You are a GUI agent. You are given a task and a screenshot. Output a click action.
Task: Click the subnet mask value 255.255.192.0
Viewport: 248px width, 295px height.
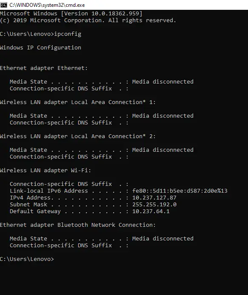[154, 205]
